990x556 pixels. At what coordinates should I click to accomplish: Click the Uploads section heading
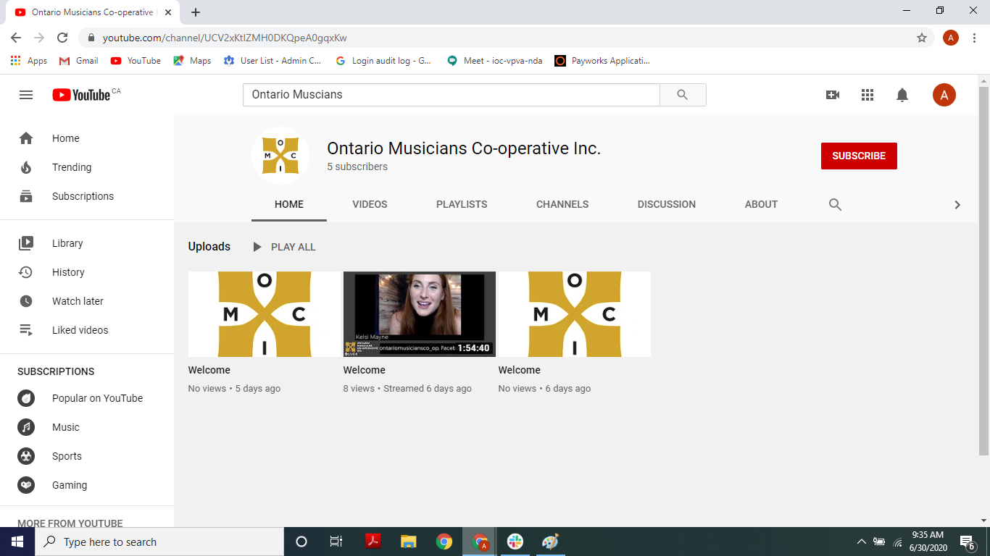point(209,247)
